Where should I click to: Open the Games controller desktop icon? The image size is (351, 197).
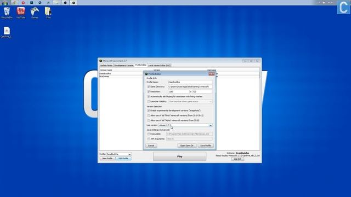(35, 13)
